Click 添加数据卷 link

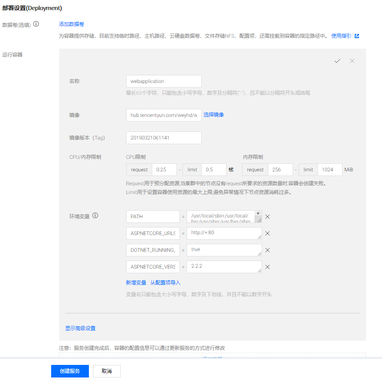pos(71,24)
